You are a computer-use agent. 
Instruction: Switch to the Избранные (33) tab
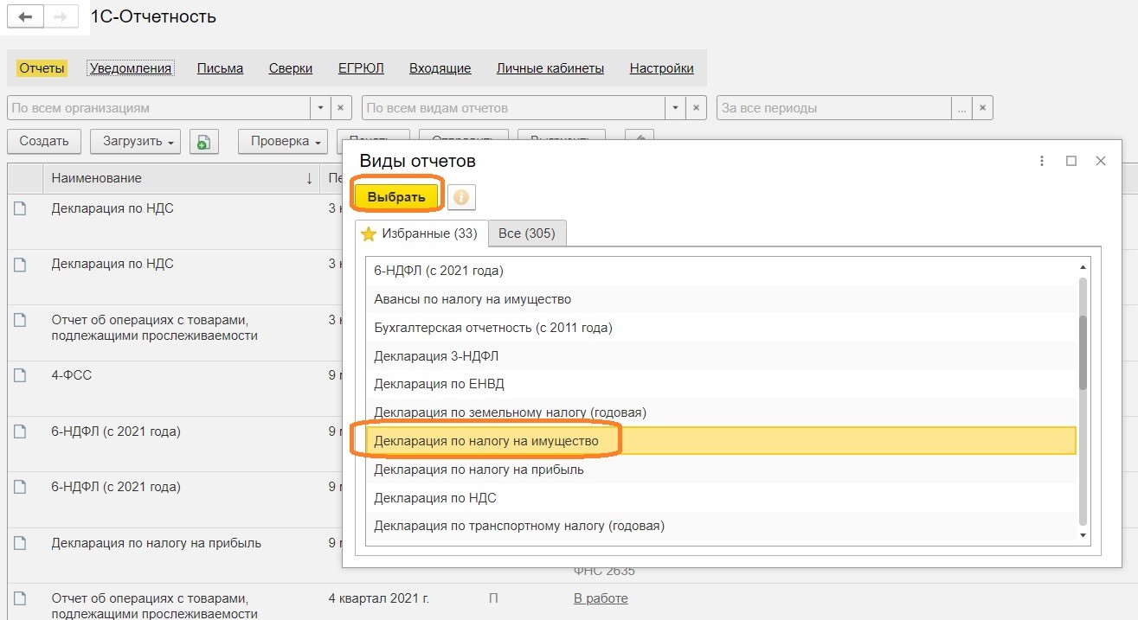tap(421, 233)
